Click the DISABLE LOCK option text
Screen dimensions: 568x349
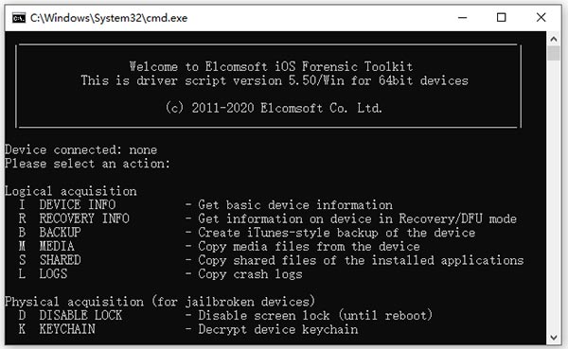click(80, 315)
